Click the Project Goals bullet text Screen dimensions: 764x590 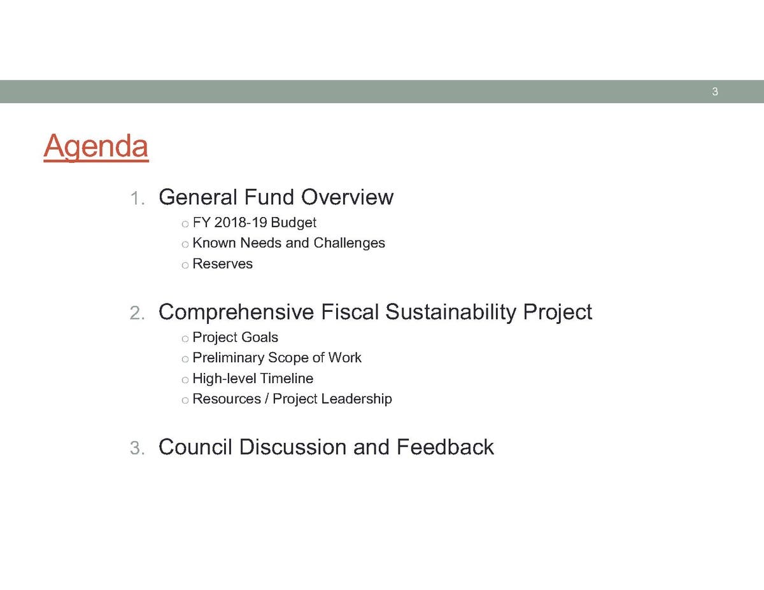click(235, 337)
